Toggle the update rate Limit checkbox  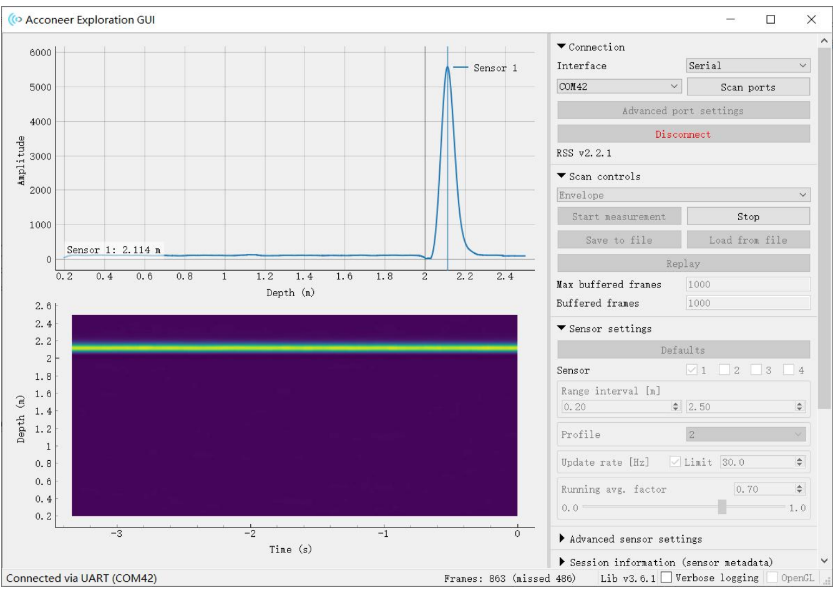[675, 462]
